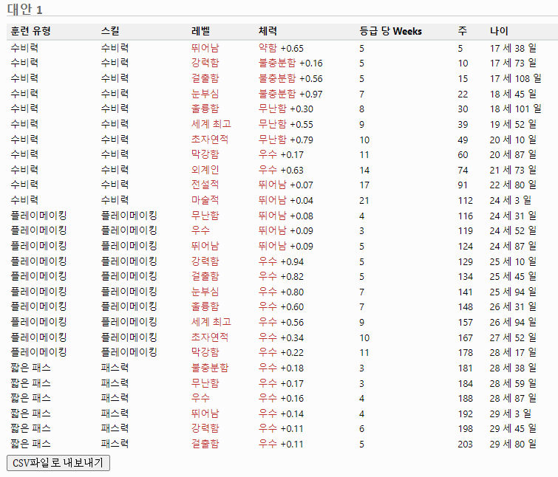Click the age cell 17 세 73 일

513,63
